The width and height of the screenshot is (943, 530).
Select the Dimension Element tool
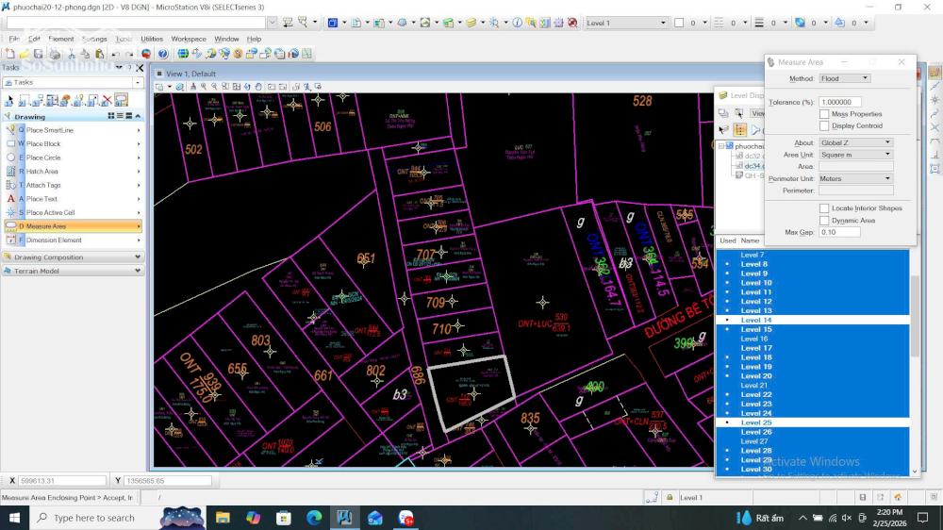point(54,240)
